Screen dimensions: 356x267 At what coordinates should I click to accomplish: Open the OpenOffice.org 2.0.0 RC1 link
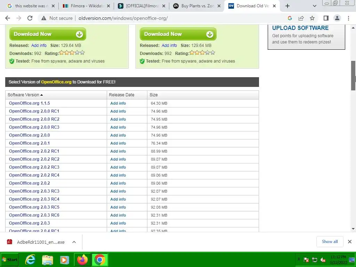(34, 111)
